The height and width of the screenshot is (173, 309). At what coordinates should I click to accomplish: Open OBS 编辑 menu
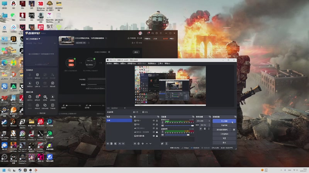click(116, 63)
